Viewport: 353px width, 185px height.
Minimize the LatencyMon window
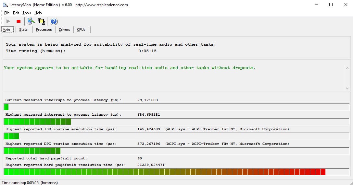(316, 5)
